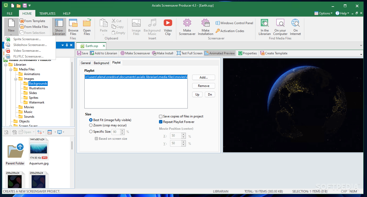Image resolution: width=367 pixels, height=197 pixels.
Task: Click the Add... playlist button
Action: point(204,77)
